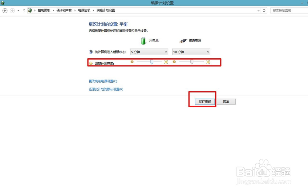This screenshot has height=192, width=308.
Task: Click the large sun icon right of battery slider
Action: pyautogui.click(x=166, y=62)
